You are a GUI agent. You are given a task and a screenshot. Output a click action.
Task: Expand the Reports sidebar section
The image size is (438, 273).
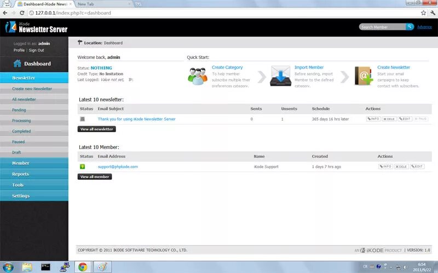click(34, 174)
